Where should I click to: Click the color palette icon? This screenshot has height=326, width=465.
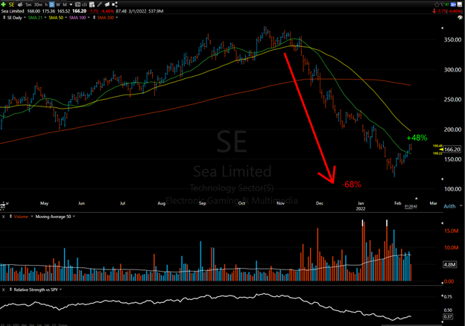click(x=460, y=17)
